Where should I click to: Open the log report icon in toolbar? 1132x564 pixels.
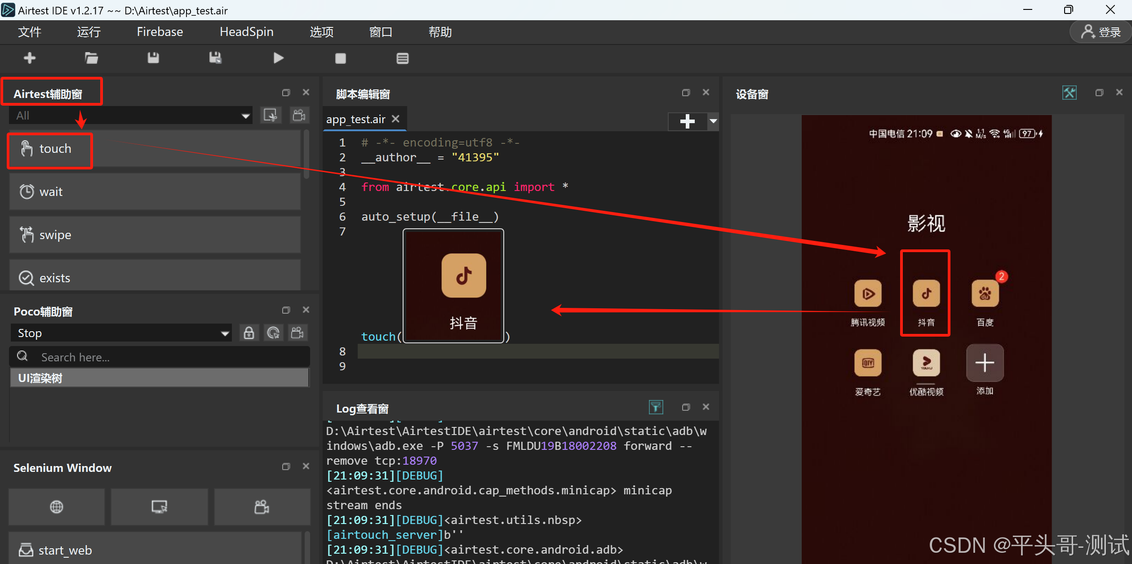click(x=403, y=58)
